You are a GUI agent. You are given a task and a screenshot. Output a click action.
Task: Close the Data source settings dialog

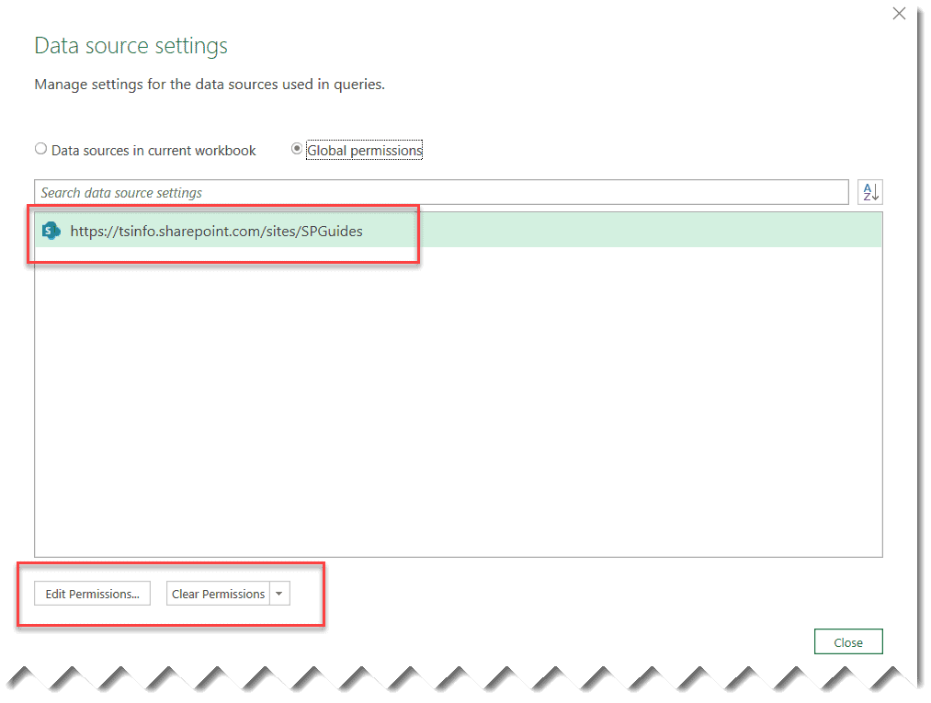tap(848, 641)
